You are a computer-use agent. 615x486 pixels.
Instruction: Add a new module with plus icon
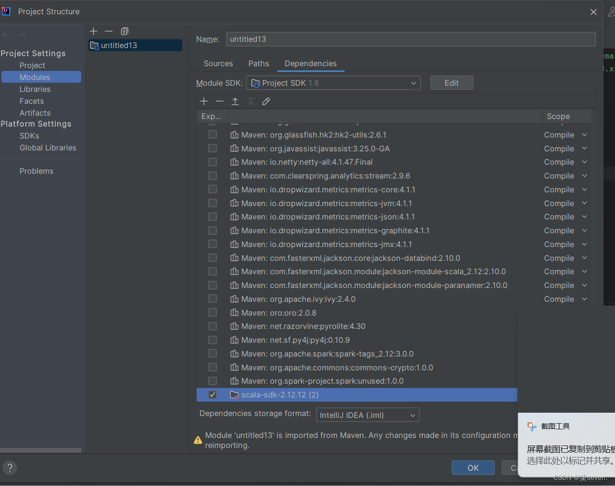(x=93, y=31)
